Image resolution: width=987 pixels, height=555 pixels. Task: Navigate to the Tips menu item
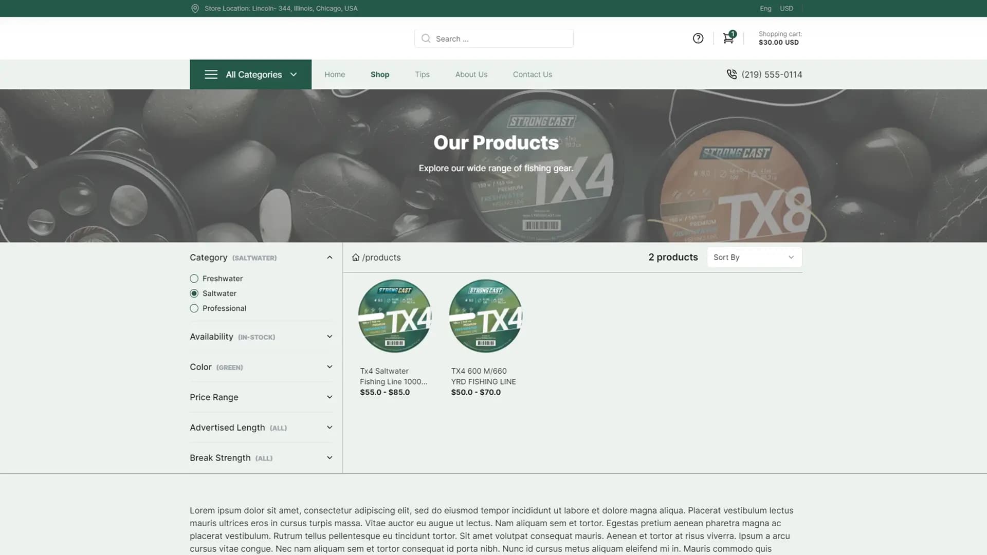[x=423, y=74]
